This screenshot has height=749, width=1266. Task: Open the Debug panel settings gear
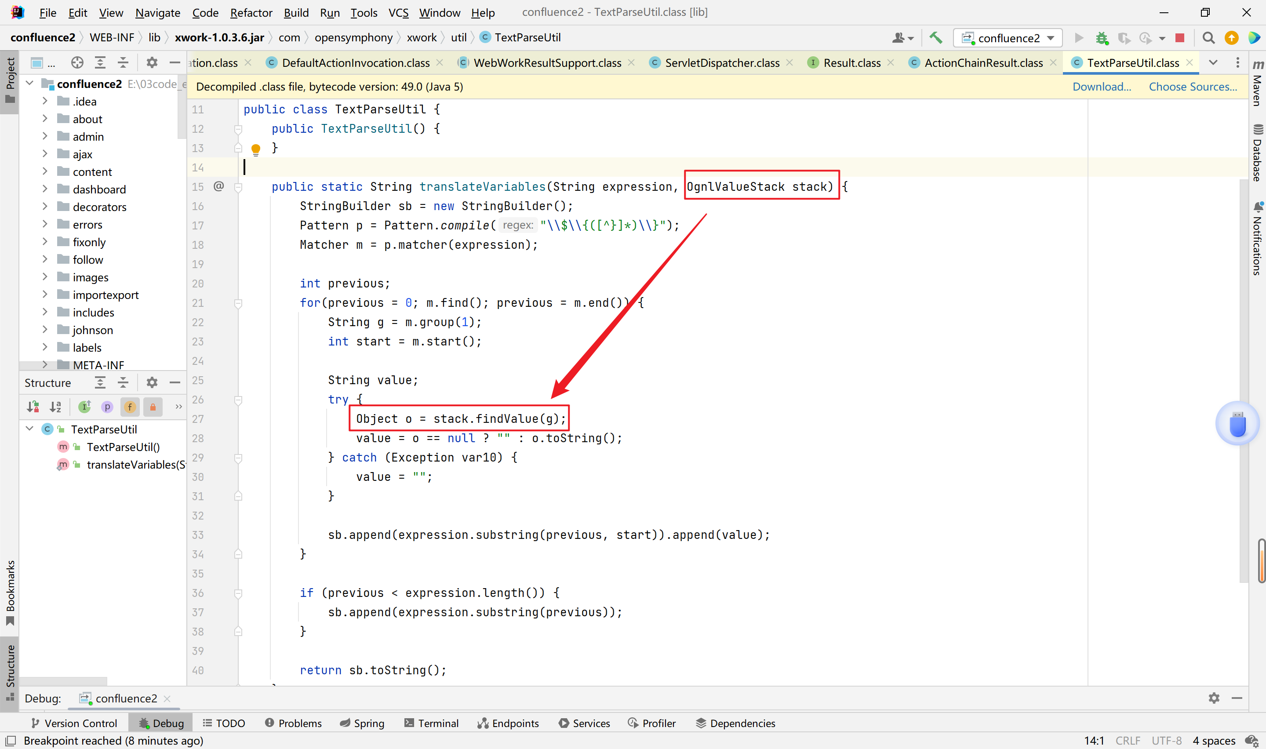coord(1214,698)
